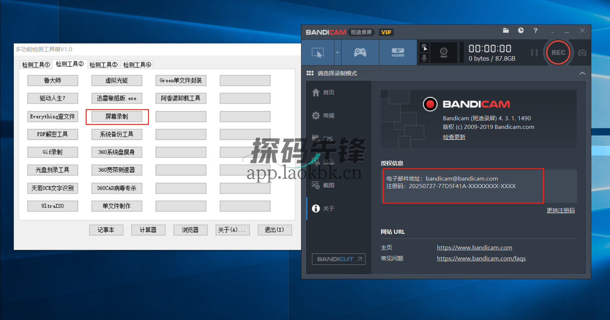This screenshot has height=320, width=610.
Task: Launch Green单文件封装
Action: click(181, 81)
